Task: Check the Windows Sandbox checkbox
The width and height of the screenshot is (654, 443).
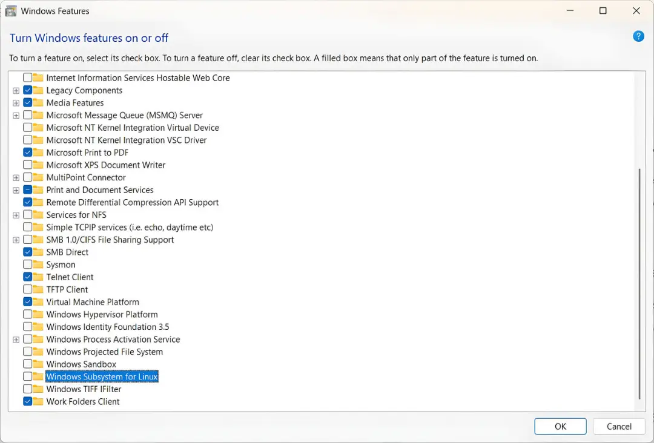Action: [27, 364]
